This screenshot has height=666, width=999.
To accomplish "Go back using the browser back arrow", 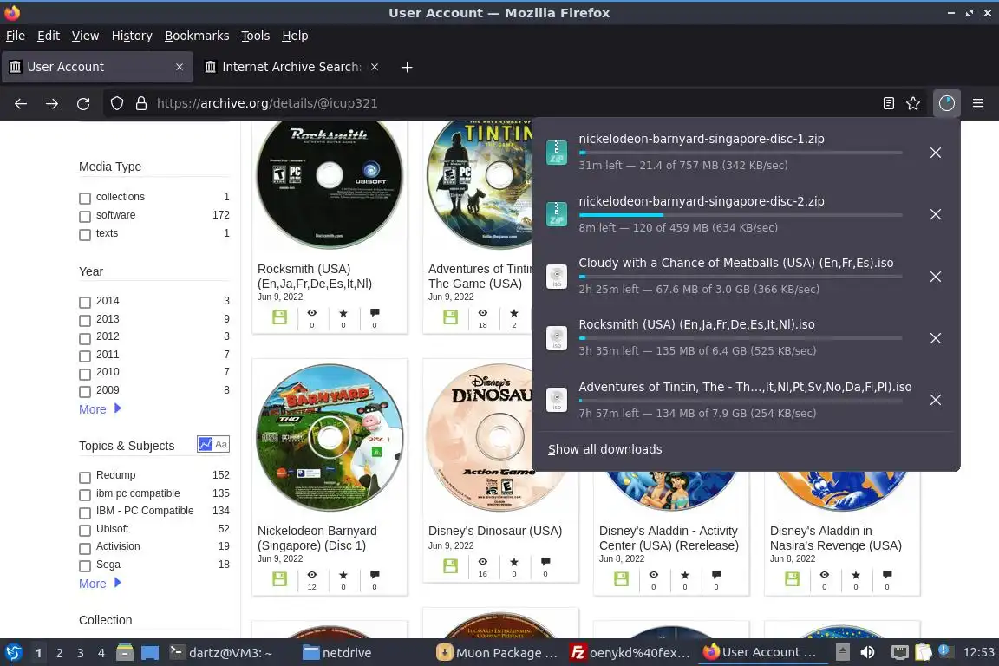I will [x=21, y=103].
